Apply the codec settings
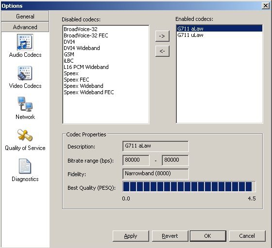Screen dimensions: 272x248 [131, 236]
